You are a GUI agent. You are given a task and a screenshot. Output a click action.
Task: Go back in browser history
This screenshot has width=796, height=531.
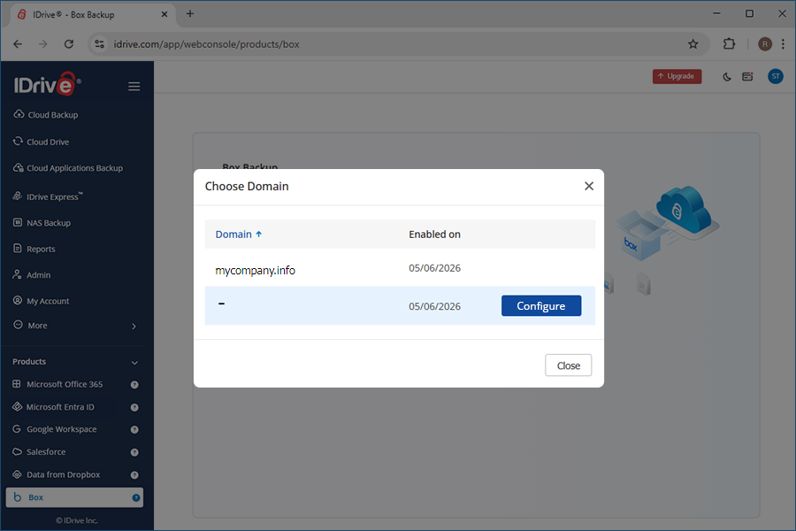point(18,44)
